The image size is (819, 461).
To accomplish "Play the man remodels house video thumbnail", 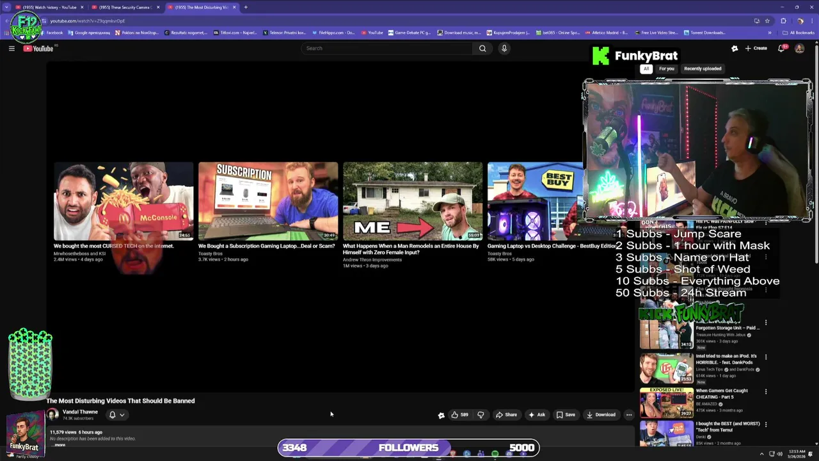I will (x=413, y=201).
